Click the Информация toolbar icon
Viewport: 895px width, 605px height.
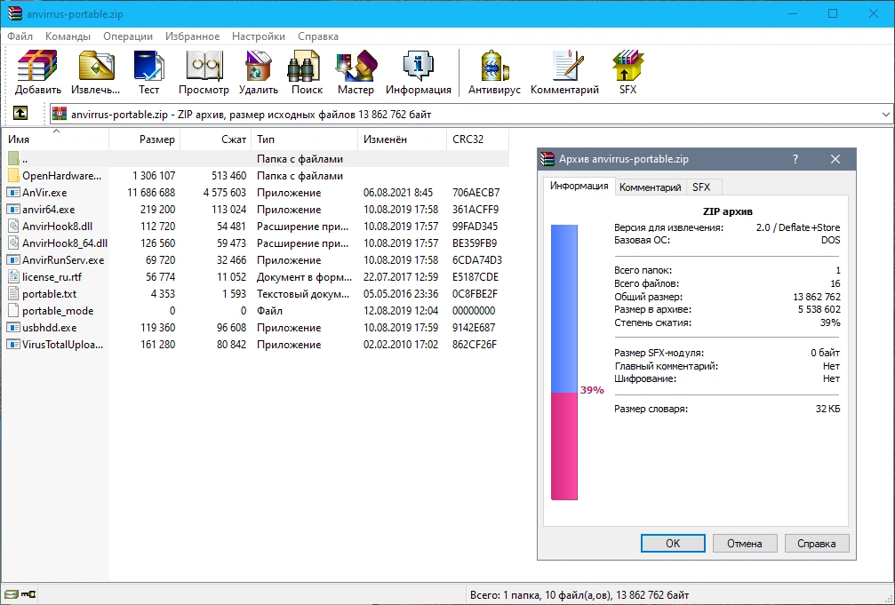coord(419,66)
